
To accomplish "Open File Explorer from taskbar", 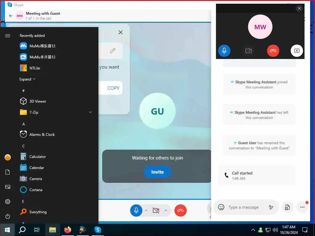I will click(x=52, y=230).
